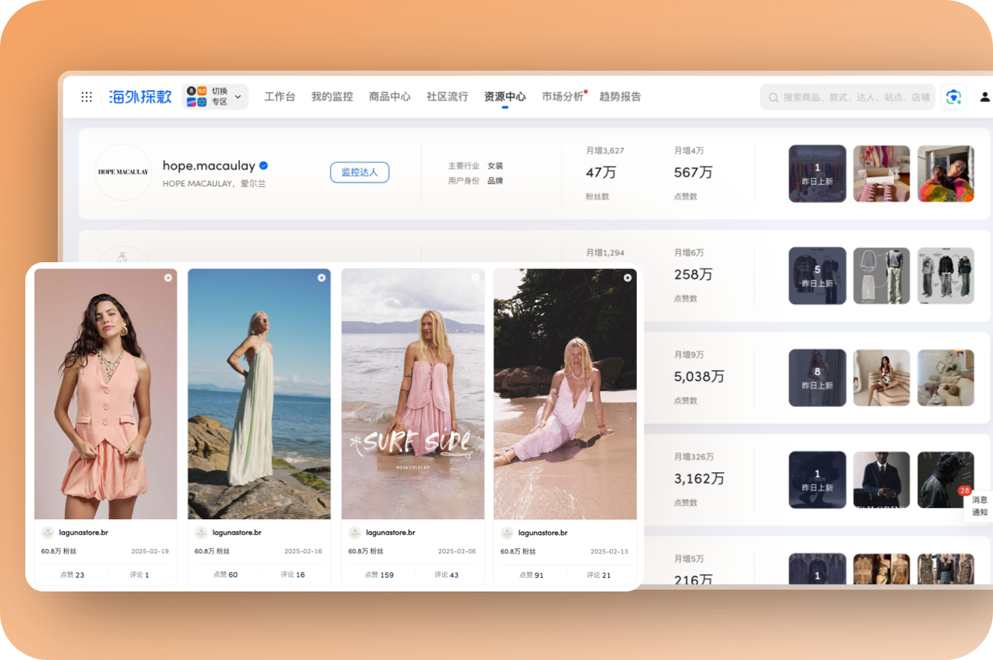
Task: Click the search magnifier icon
Action: pos(774,98)
